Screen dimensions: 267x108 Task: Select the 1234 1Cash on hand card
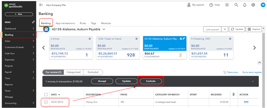tap(118, 48)
